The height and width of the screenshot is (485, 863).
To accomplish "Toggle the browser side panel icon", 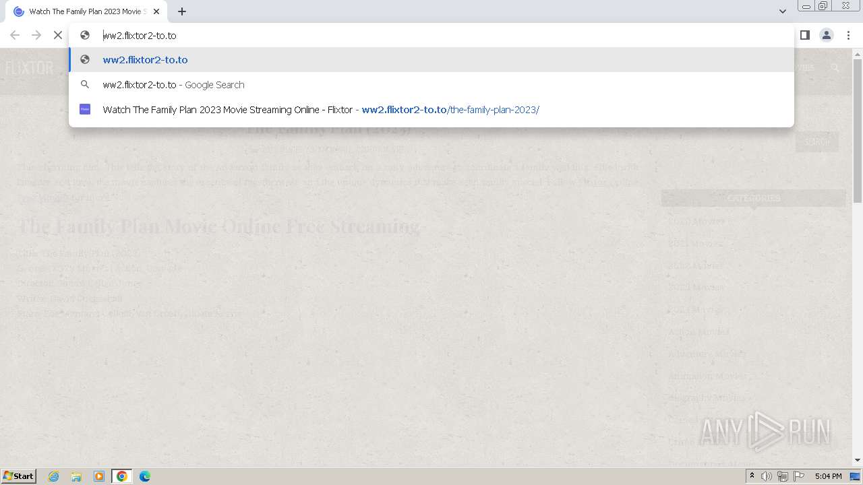I will [804, 35].
